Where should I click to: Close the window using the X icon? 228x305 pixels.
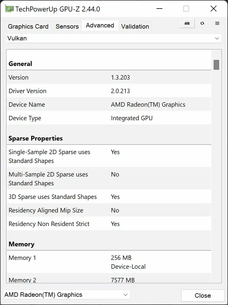tap(214, 9)
